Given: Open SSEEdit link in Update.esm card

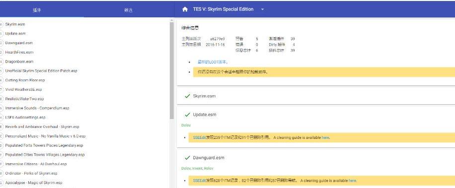Looking at the screenshot, I should pyautogui.click(x=199, y=137).
